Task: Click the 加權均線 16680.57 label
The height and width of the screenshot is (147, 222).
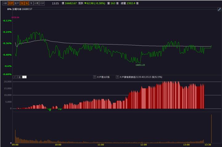Action: coord(22,9)
